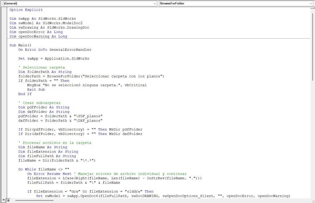The width and height of the screenshot is (315, 203).
Task: Click the 'On Error Resume Next' statement
Action: (x=49, y=174)
